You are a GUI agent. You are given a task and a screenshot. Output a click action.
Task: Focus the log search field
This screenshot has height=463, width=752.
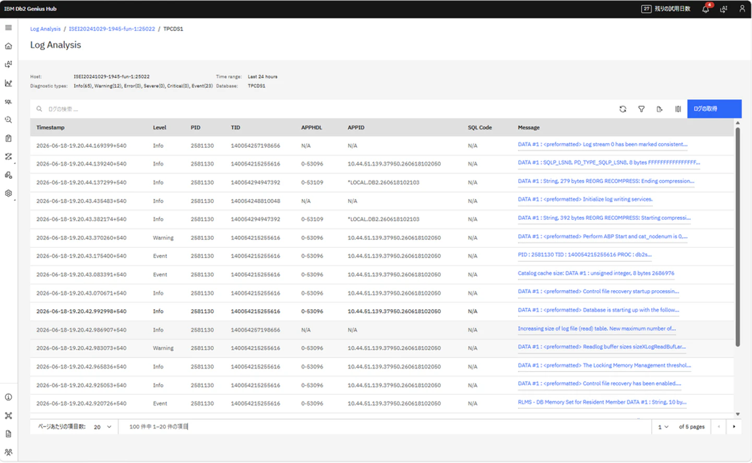tap(324, 109)
